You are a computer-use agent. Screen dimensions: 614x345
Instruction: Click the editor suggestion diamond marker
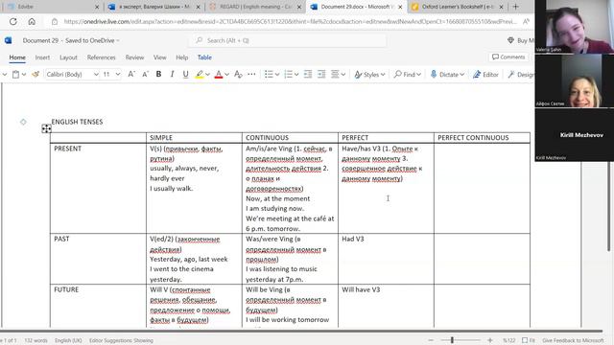tap(23, 122)
